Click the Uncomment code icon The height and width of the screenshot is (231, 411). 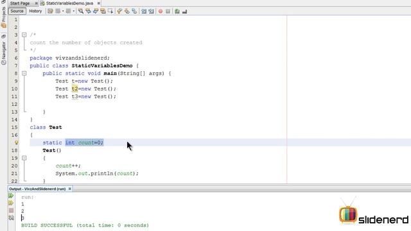click(x=184, y=12)
